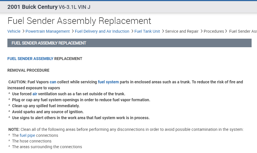Click the truncated Fuel Sender breadcrumb at the end

(x=243, y=31)
